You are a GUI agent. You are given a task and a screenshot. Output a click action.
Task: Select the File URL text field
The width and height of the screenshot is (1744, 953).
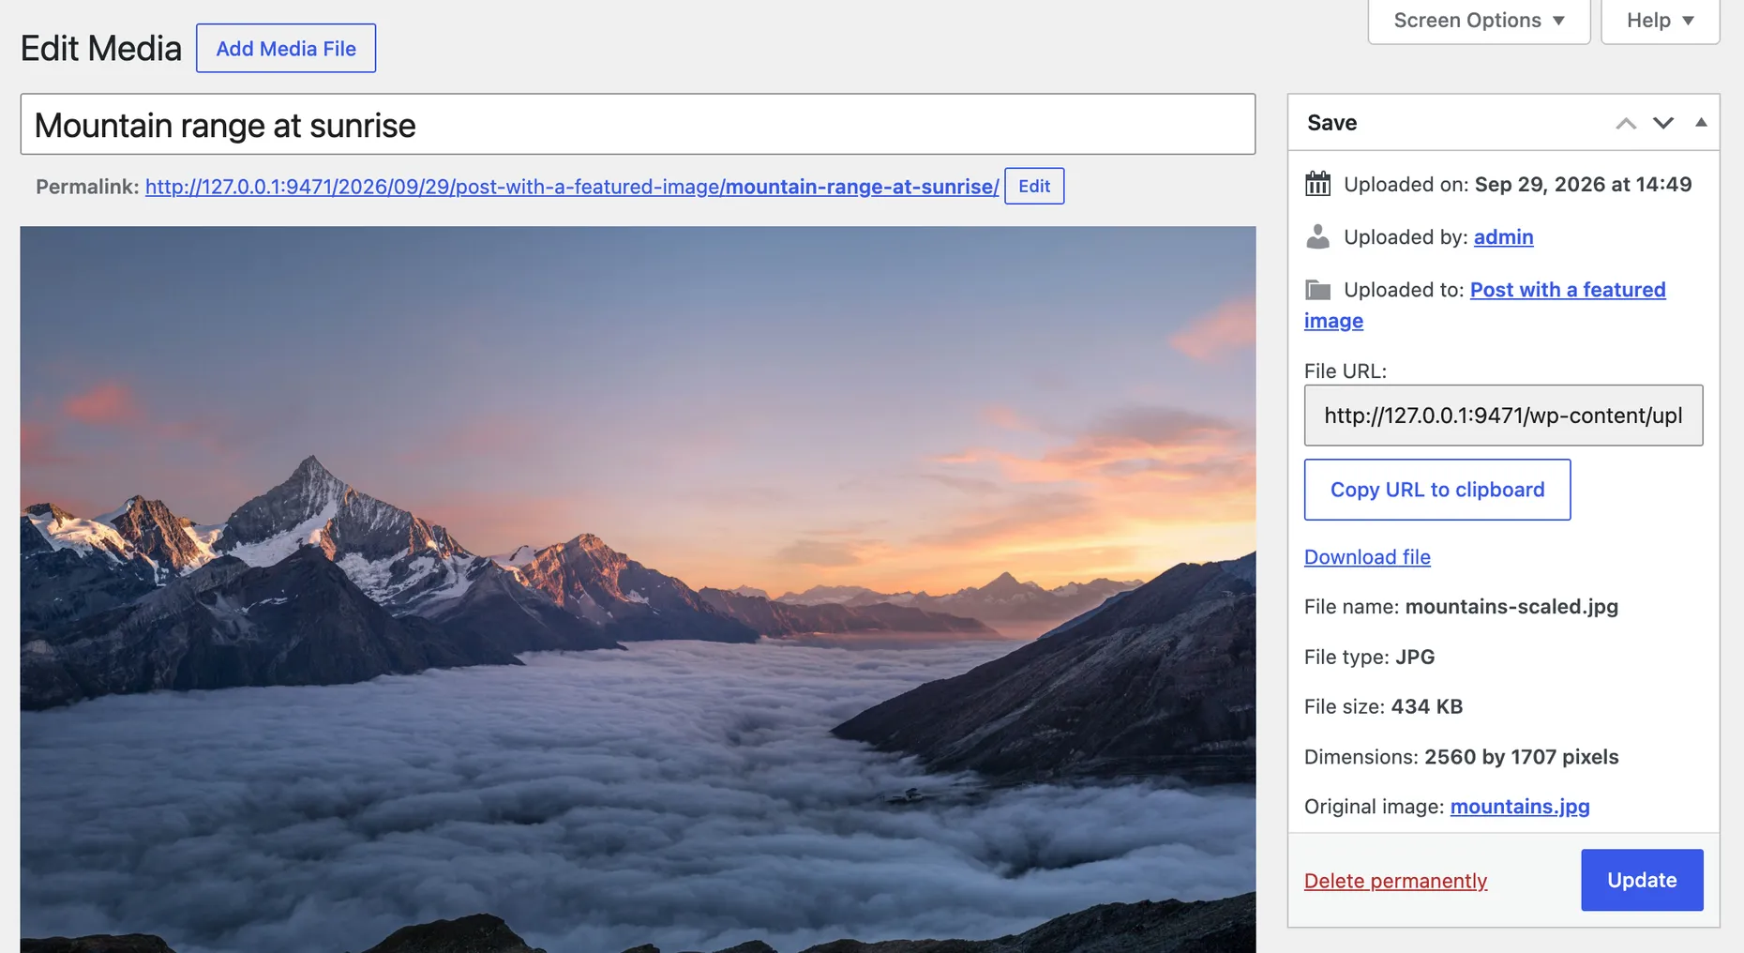click(x=1503, y=416)
